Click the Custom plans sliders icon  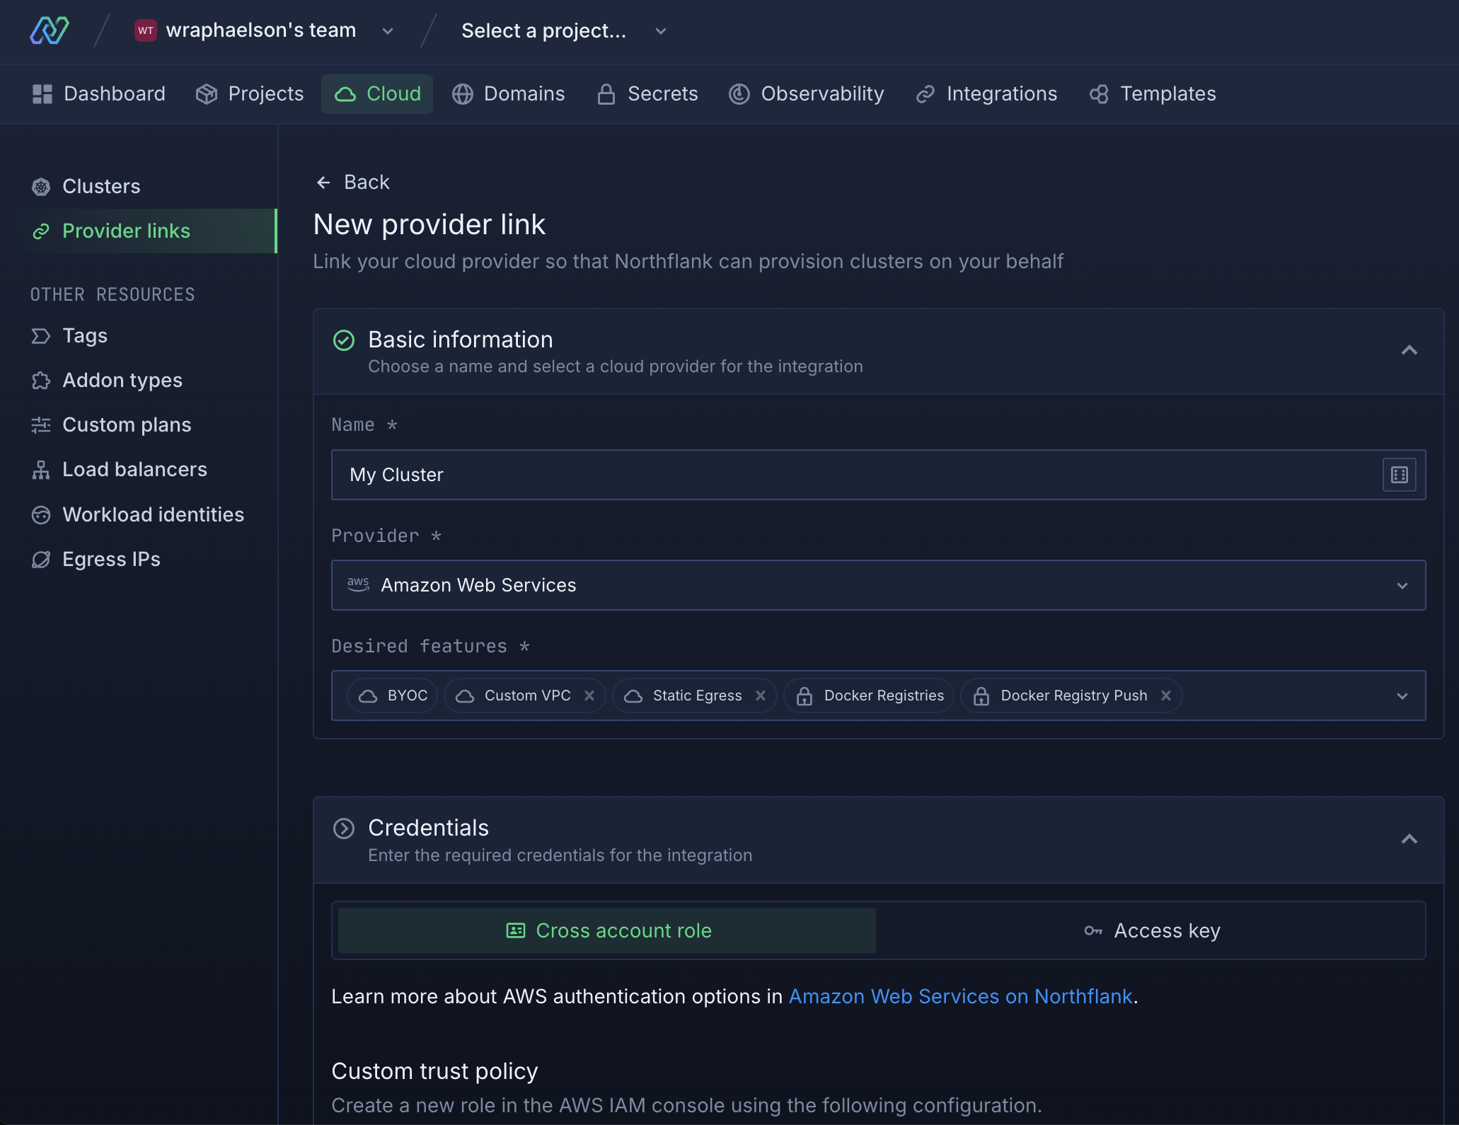(41, 425)
